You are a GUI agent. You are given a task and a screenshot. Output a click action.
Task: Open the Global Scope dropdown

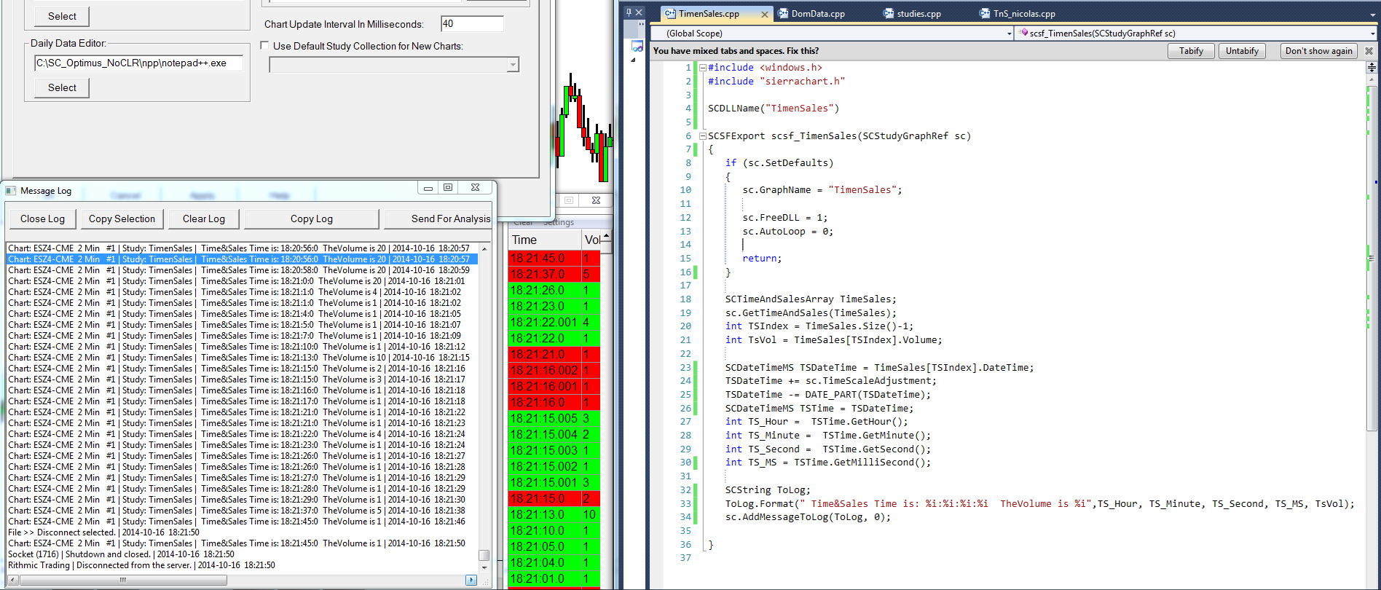coord(1009,34)
